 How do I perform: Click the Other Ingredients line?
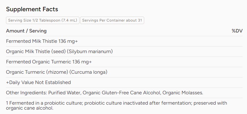tap(105, 93)
